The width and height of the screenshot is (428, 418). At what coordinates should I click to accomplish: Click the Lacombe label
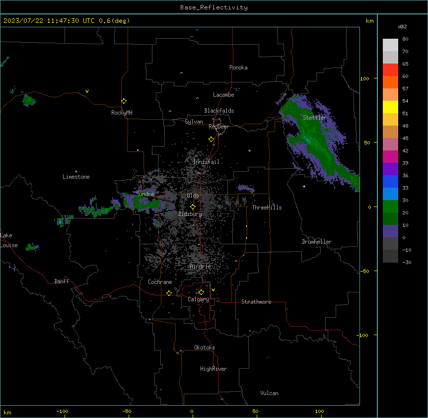[x=223, y=95]
